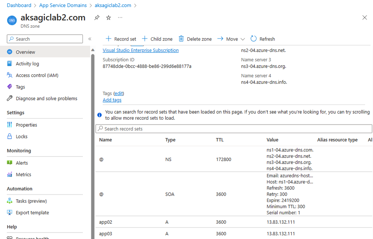Screen dimensions: 373x239
Task: Click the plus icon for Record set
Action: [108, 39]
